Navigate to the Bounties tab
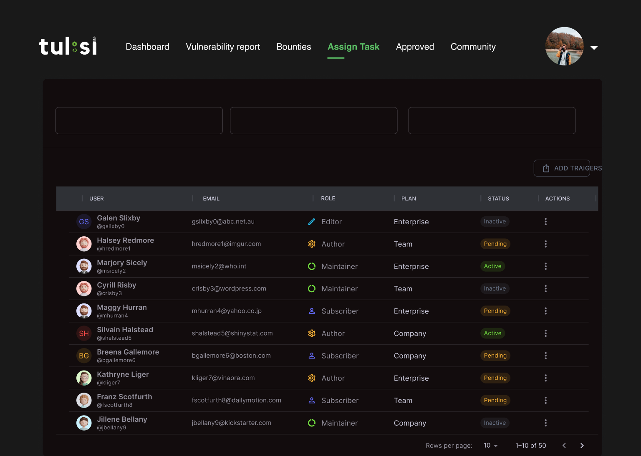 coord(294,47)
